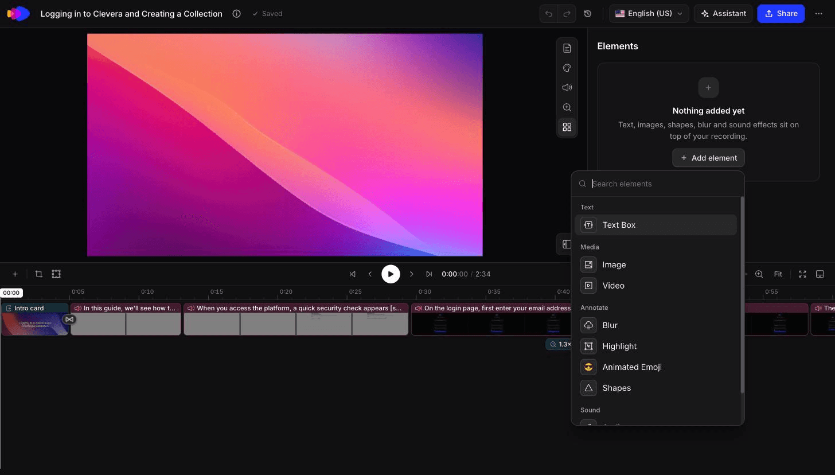
Task: Click the redo arrow
Action: point(567,14)
